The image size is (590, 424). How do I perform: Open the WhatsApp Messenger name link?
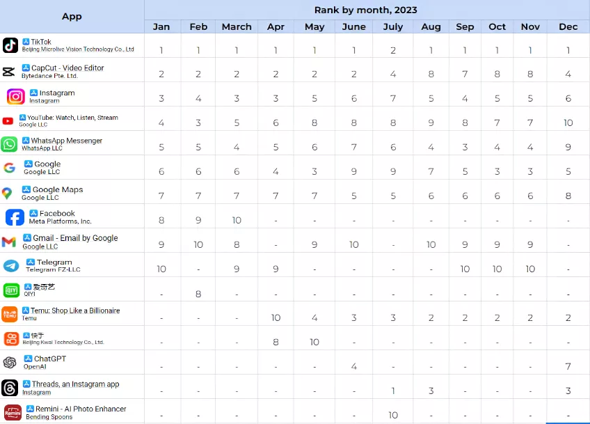pos(67,141)
